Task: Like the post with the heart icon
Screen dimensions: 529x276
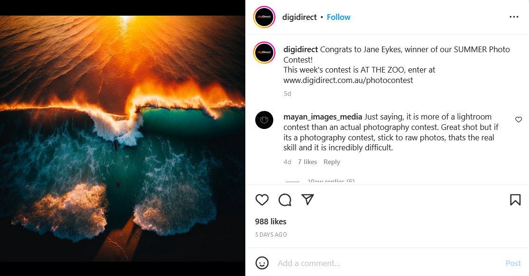Action: [262, 200]
